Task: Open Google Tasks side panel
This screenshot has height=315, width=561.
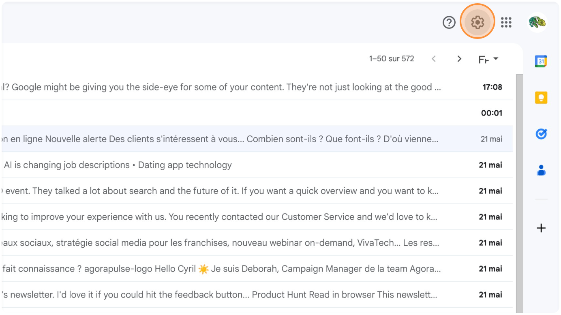Action: pyautogui.click(x=541, y=134)
